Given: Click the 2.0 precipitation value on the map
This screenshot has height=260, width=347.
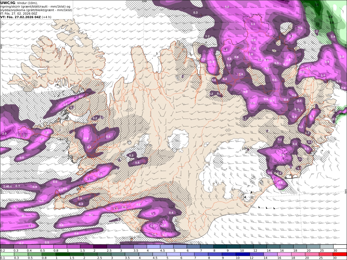Looking at the screenshot, I should (4, 134).
